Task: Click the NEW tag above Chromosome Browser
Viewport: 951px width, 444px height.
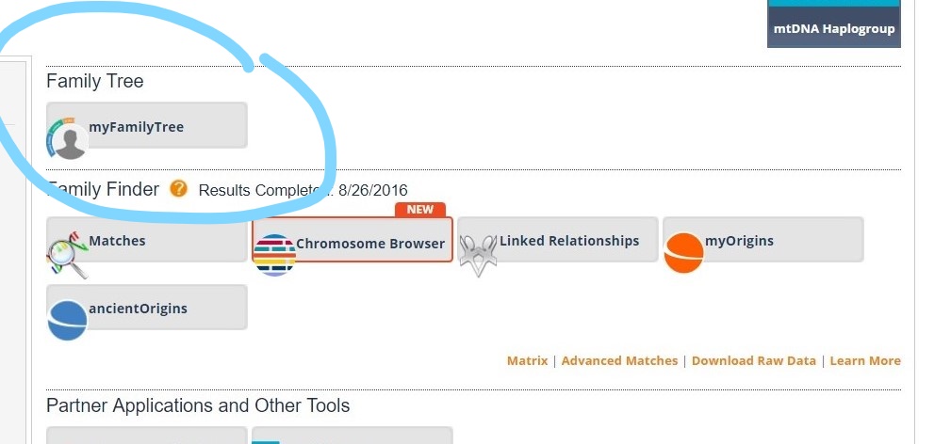Action: [420, 210]
